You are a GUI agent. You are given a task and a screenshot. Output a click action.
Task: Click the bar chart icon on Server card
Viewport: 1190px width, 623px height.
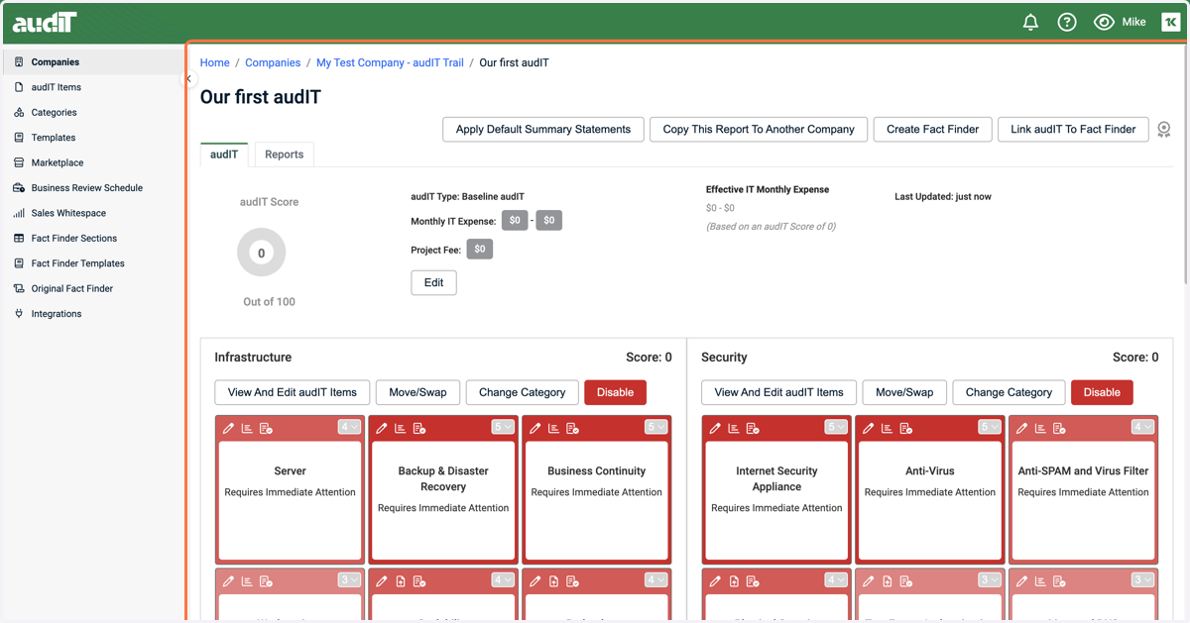coord(247,428)
